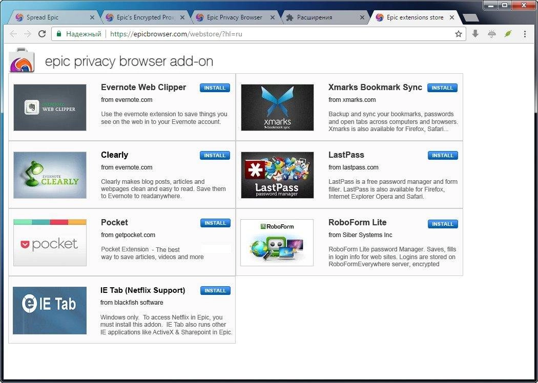Install the Pocket extension
The width and height of the screenshot is (538, 383).
tap(215, 223)
